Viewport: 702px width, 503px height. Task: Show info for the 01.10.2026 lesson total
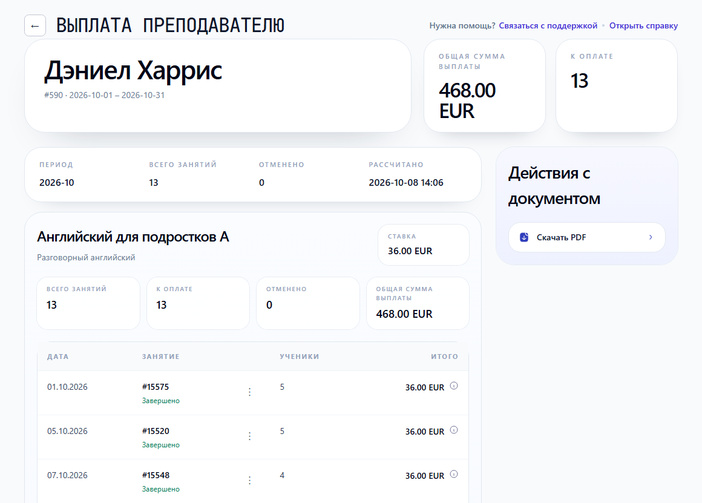[x=453, y=386]
